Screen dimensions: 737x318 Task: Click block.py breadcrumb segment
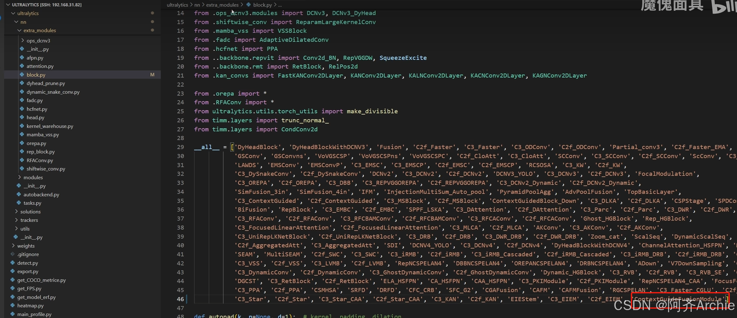pyautogui.click(x=262, y=5)
